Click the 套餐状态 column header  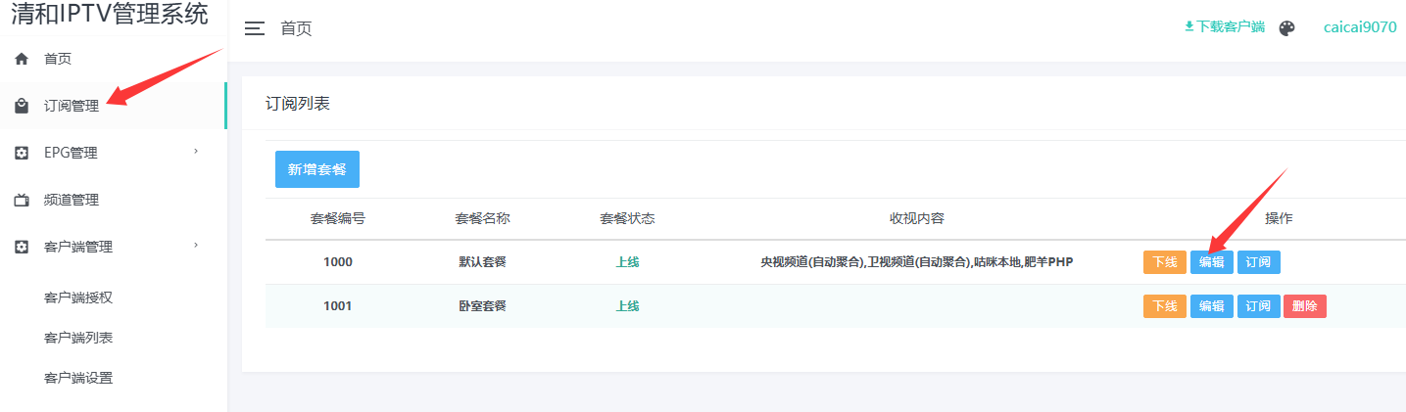point(628,218)
